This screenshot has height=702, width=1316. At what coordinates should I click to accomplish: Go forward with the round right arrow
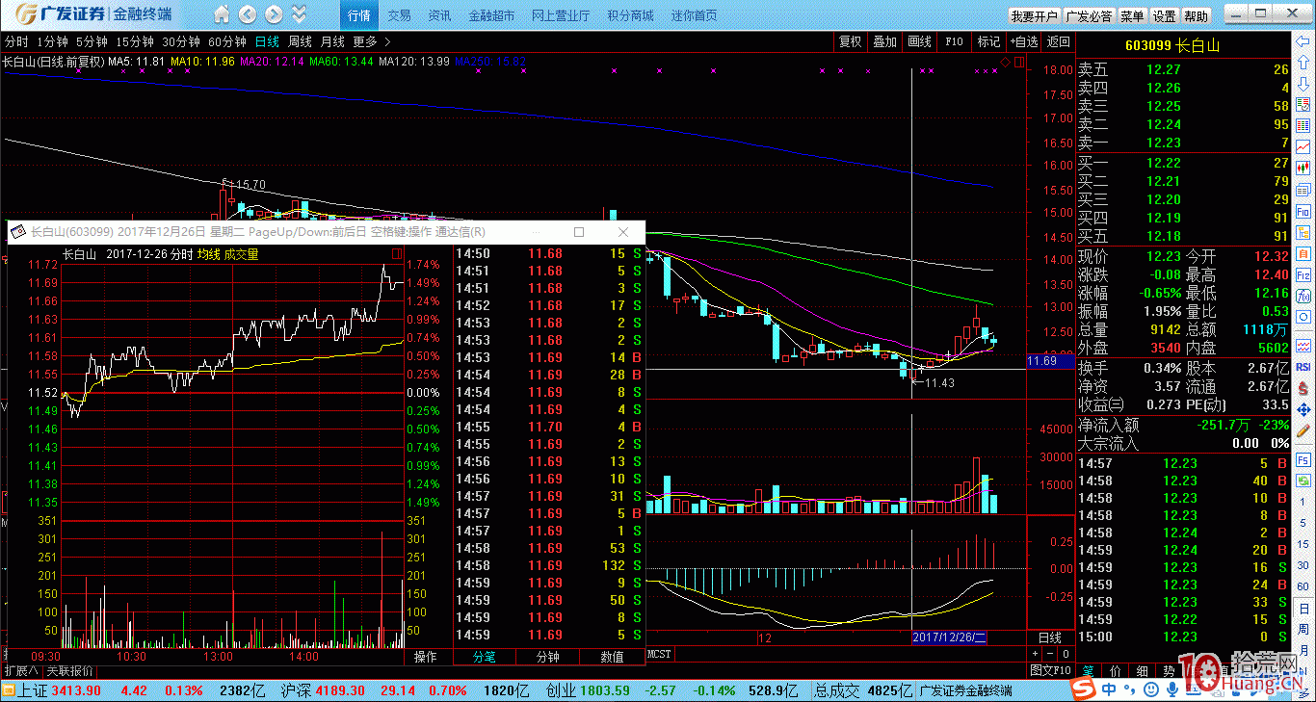tap(274, 14)
